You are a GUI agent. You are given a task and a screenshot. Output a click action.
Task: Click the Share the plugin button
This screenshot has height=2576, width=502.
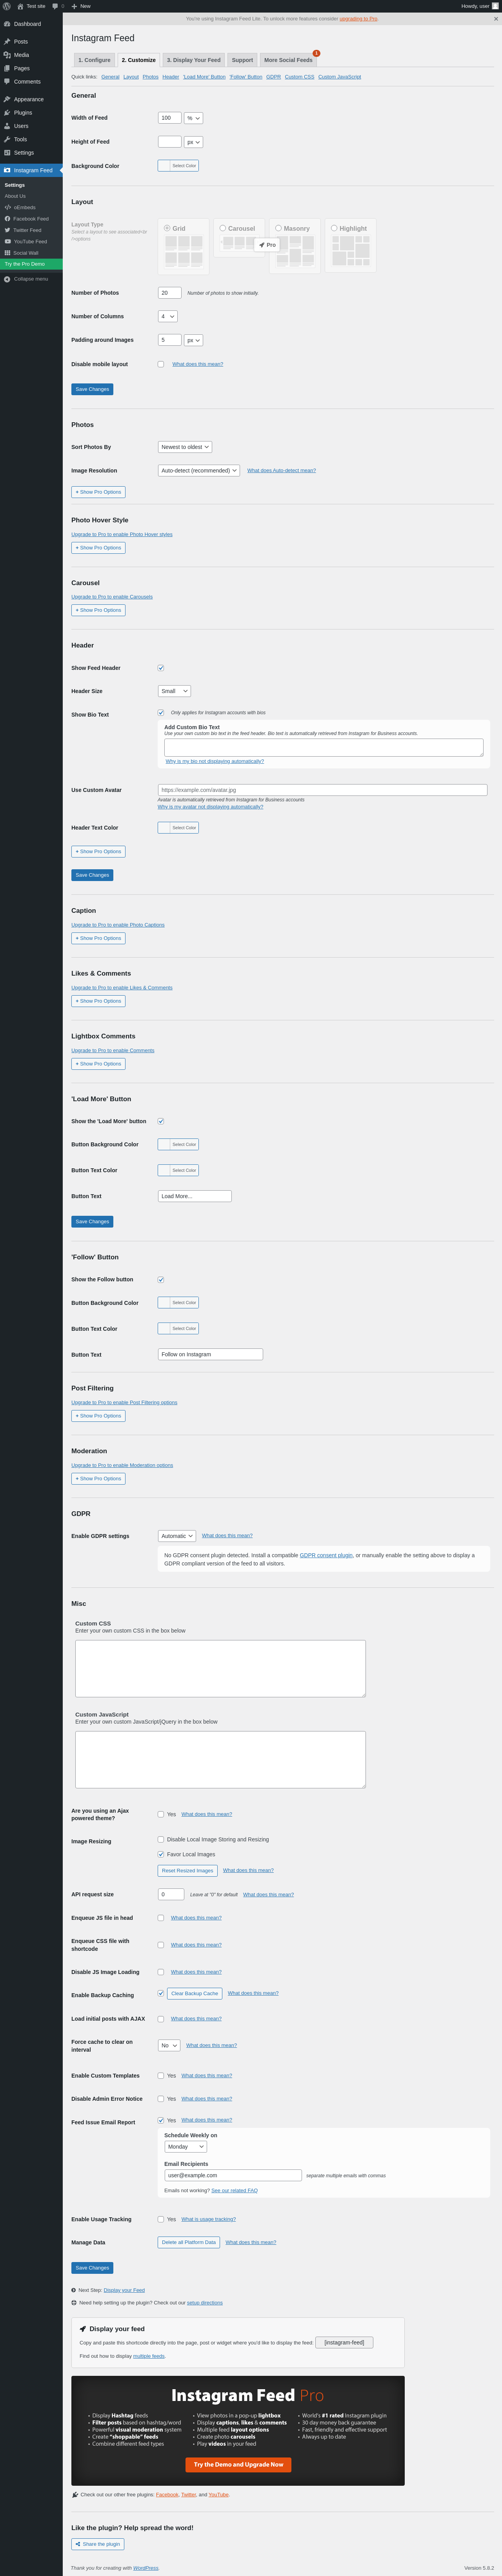pyautogui.click(x=98, y=2544)
